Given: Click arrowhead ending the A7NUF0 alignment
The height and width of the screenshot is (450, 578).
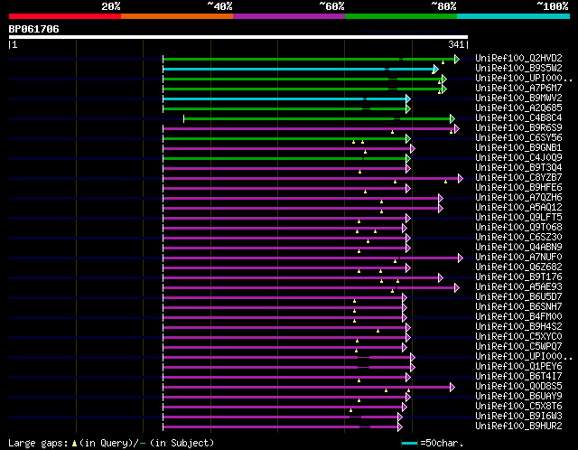Looking at the screenshot, I should [x=461, y=258].
